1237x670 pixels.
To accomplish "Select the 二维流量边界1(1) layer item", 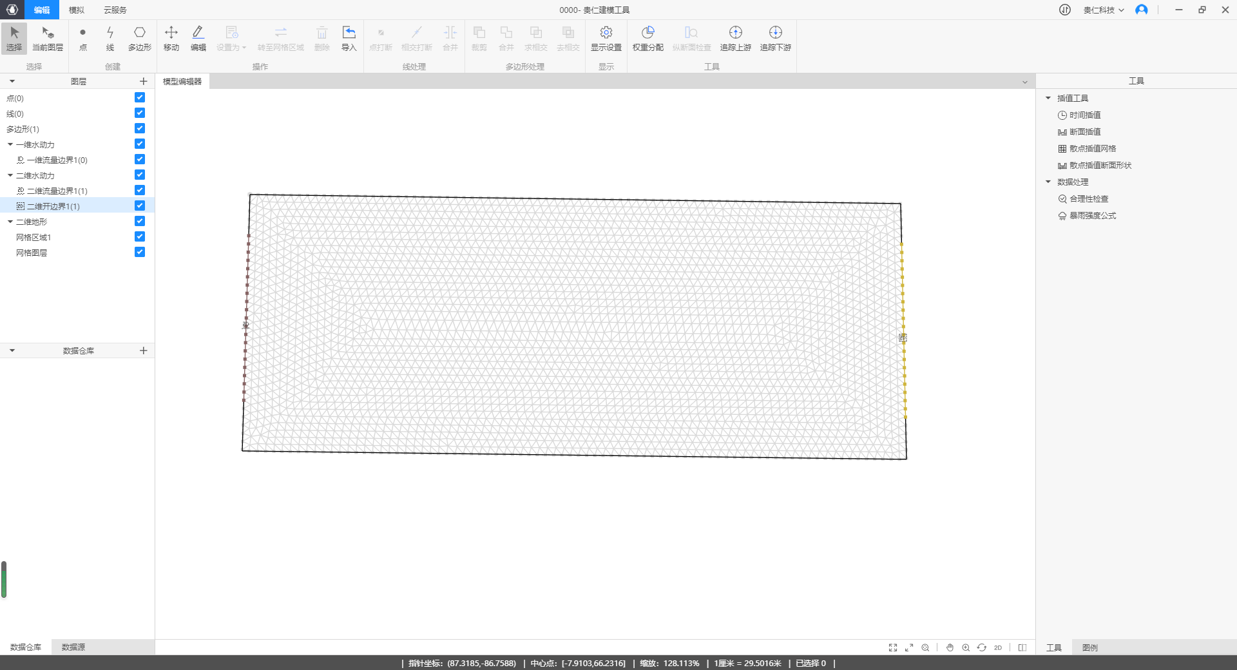I will click(57, 191).
